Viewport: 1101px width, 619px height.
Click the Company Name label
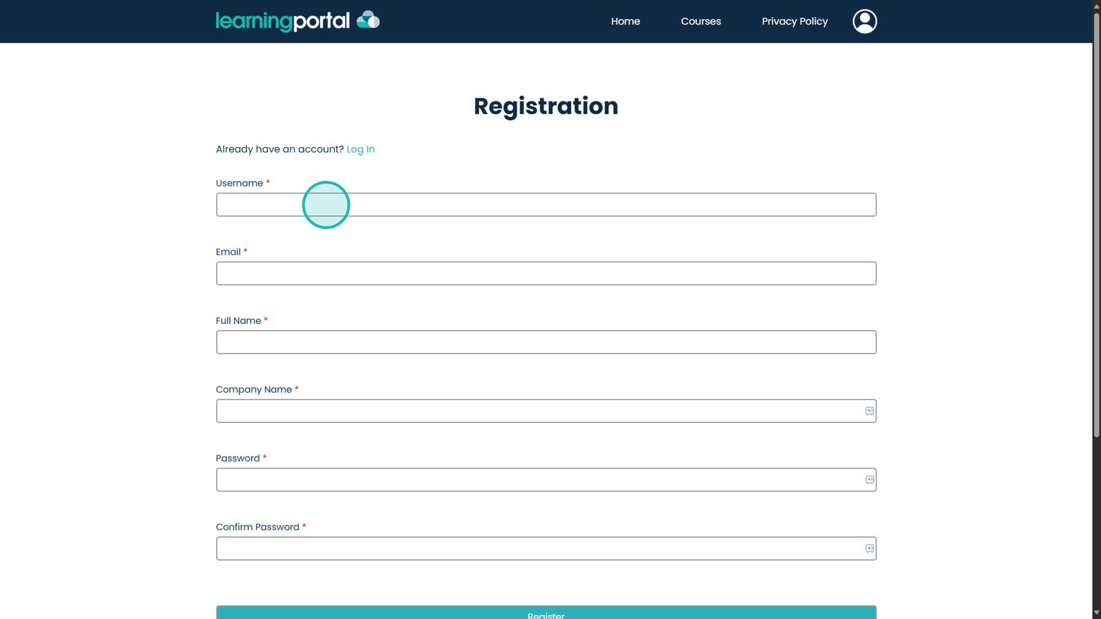pos(254,389)
